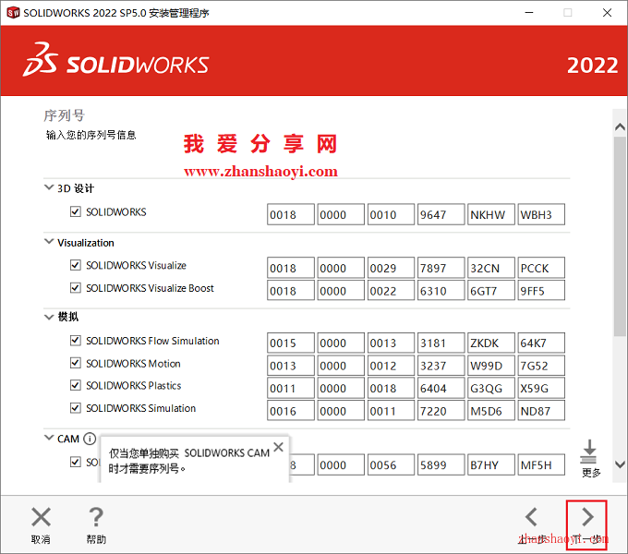
Task: Click Motion serial field W99D
Action: point(491,366)
